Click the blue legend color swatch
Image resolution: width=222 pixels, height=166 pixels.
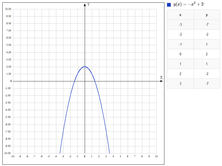169,5
